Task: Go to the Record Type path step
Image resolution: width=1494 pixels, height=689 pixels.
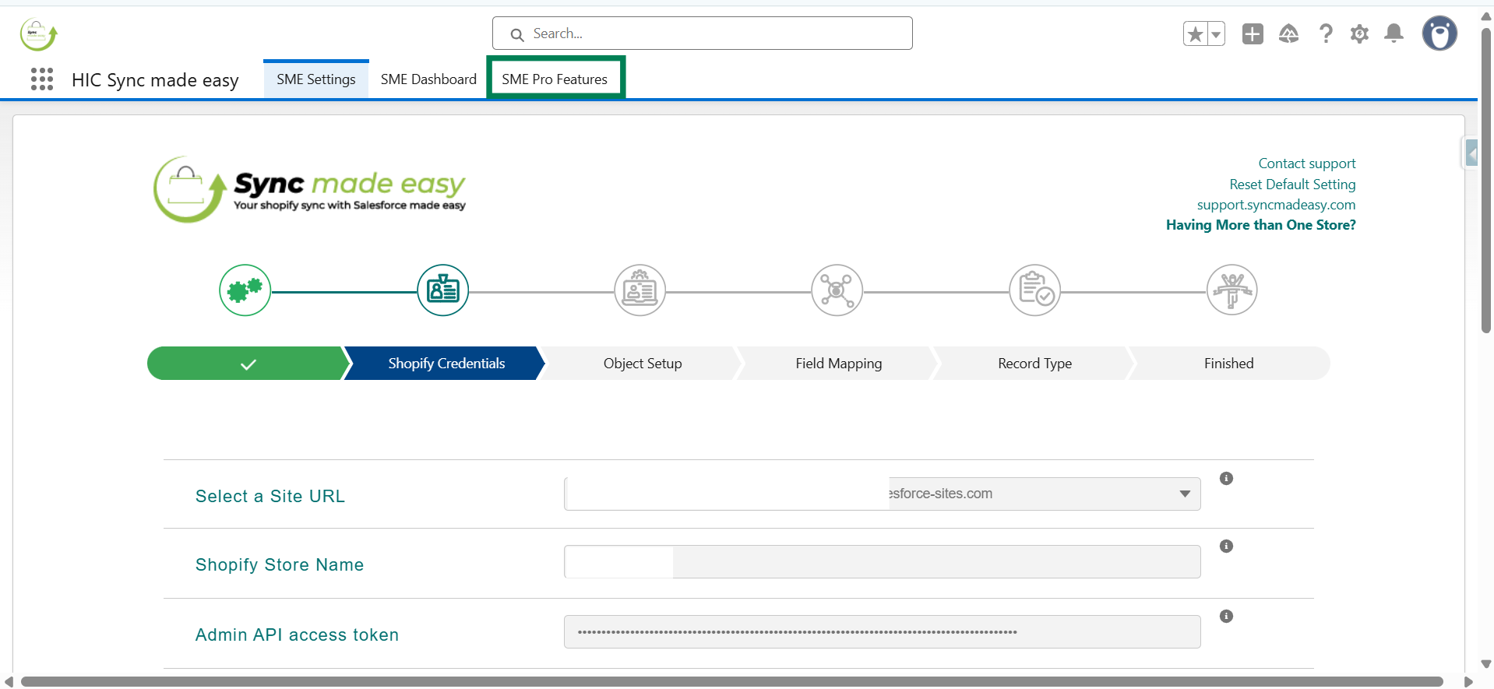Action: click(1034, 364)
